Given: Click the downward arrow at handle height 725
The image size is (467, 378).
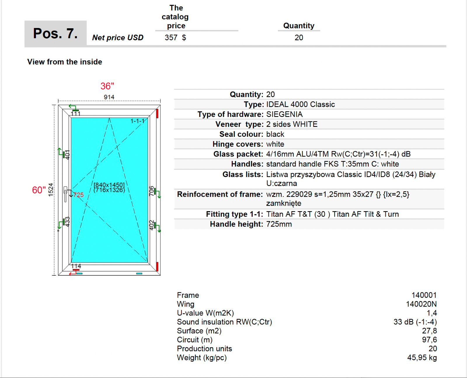Looking at the screenshot, I should [71, 195].
